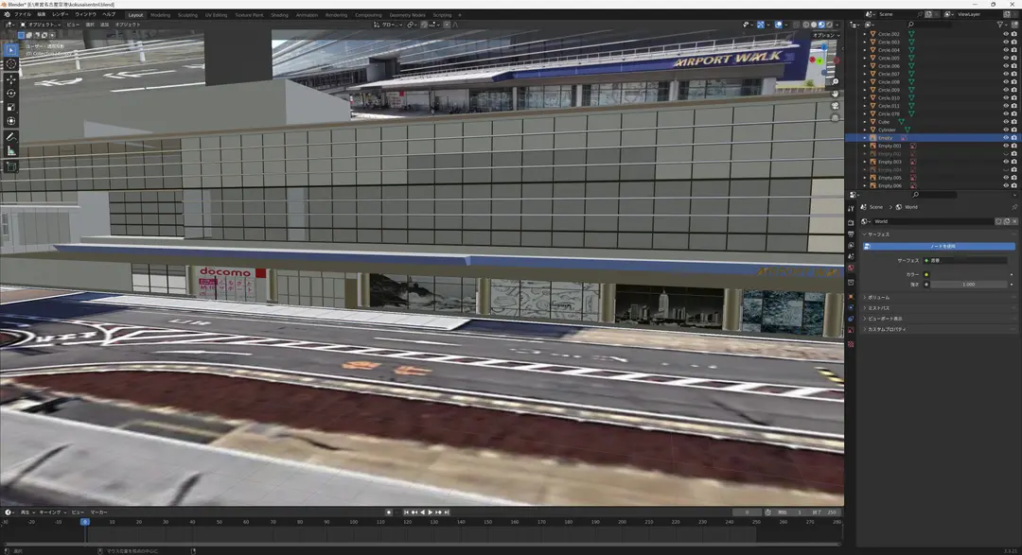1022x555 pixels.
Task: Click the camera view viewport gizmo
Action: click(835, 106)
